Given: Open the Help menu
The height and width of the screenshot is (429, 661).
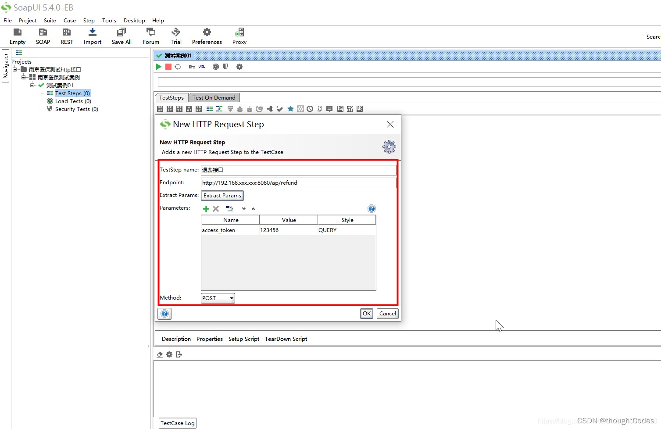Looking at the screenshot, I should click(158, 21).
